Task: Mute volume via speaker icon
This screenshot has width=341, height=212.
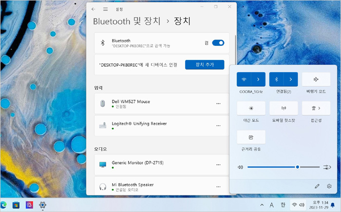Action: pyautogui.click(x=240, y=167)
